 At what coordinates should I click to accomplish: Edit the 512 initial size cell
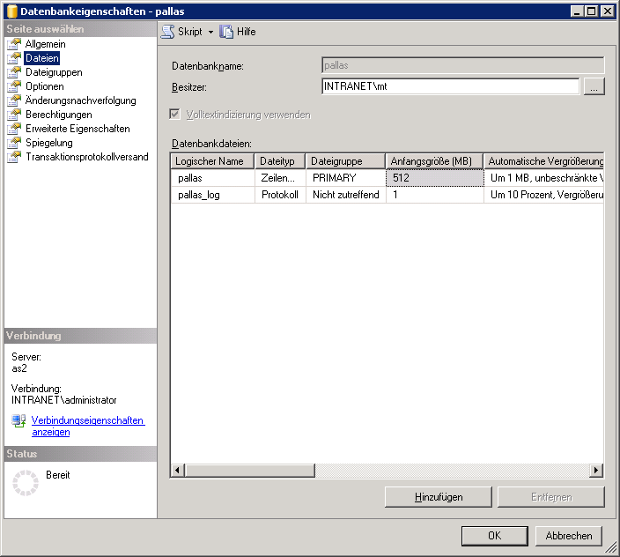point(435,178)
